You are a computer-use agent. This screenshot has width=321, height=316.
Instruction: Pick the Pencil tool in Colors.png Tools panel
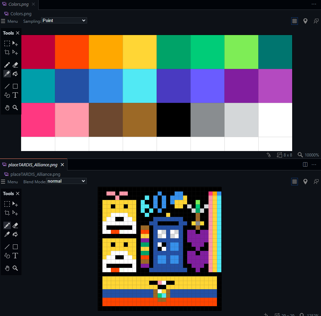[x=7, y=65]
